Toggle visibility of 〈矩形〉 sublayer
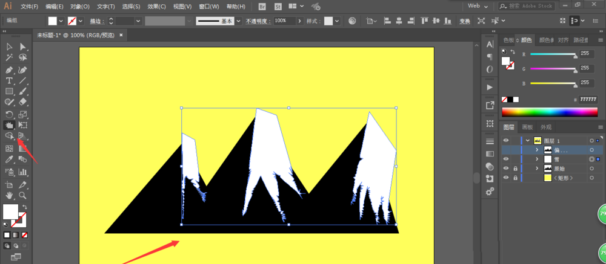The height and width of the screenshot is (264, 606). [505, 178]
